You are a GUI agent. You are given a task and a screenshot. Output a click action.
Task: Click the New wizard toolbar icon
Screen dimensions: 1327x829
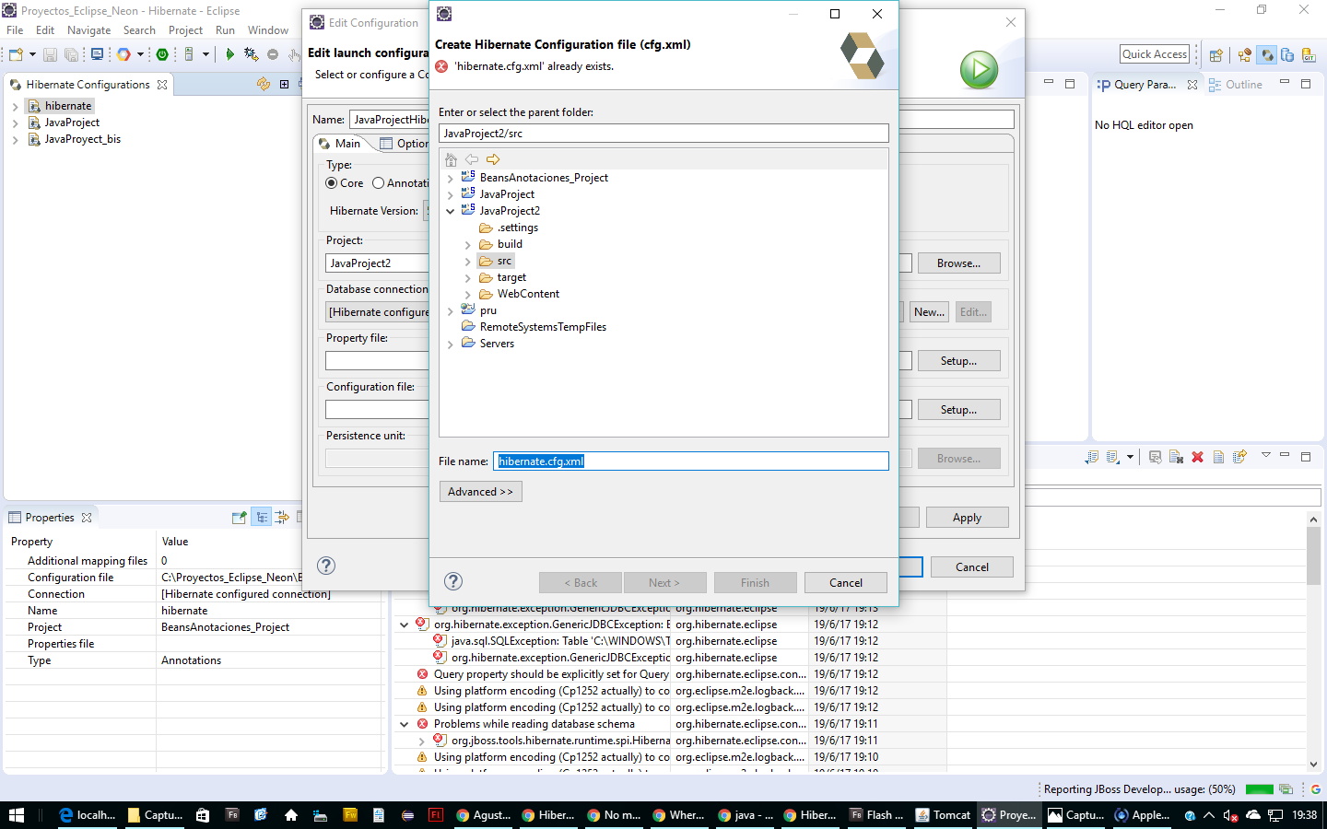[x=16, y=54]
